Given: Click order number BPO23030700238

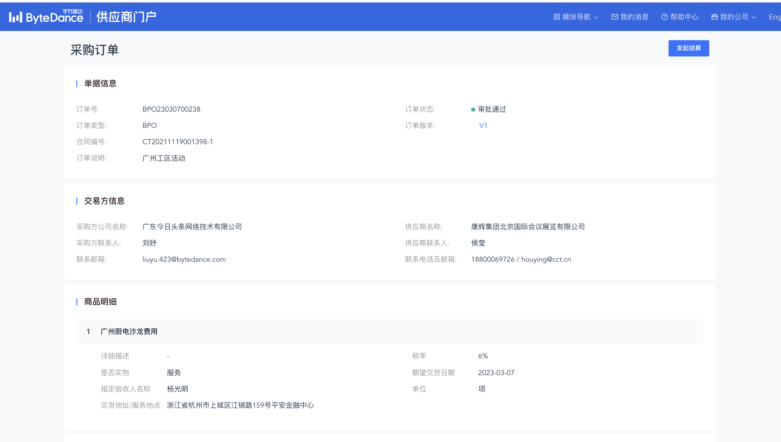Looking at the screenshot, I should [x=171, y=109].
